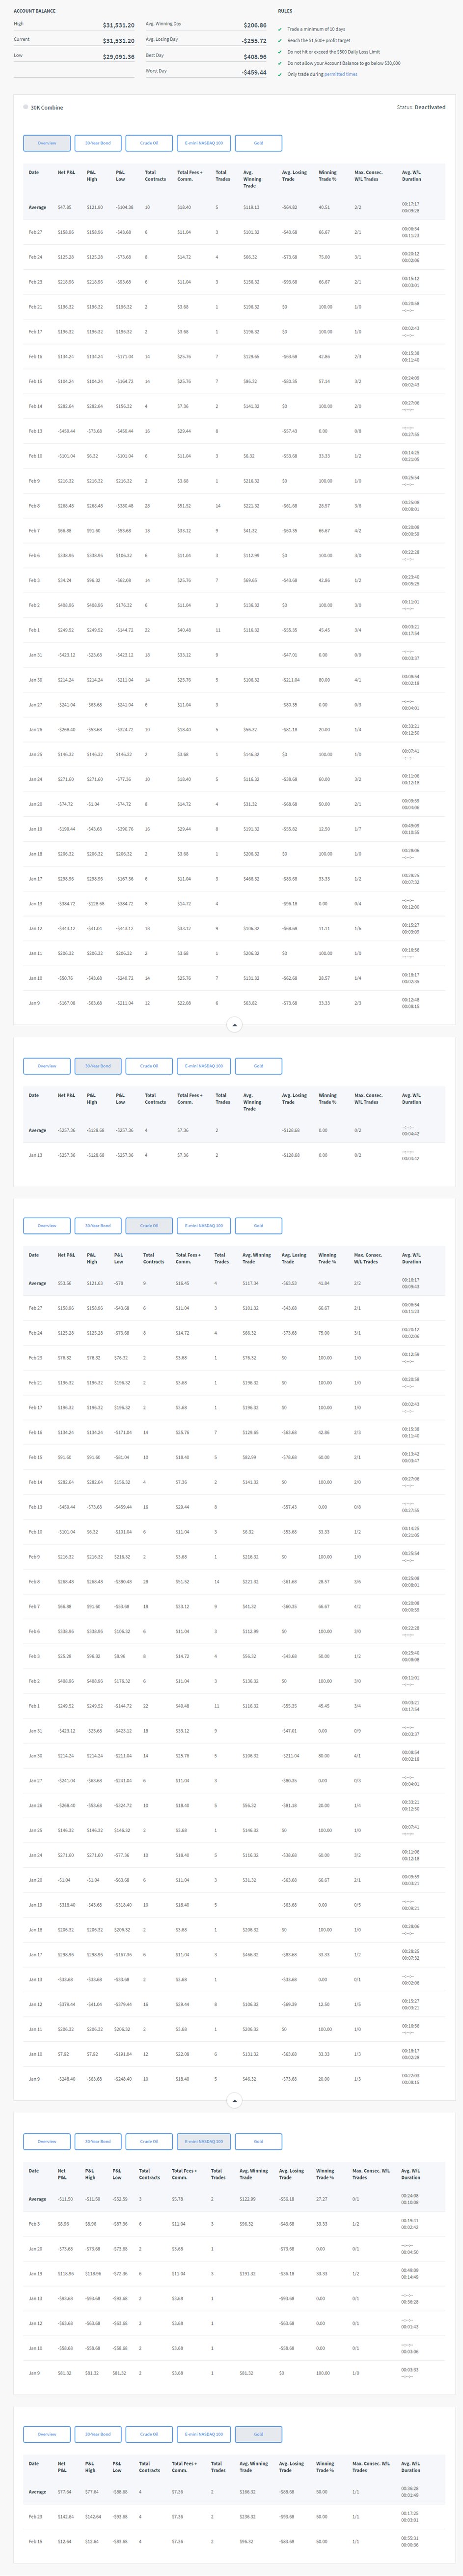Click the checkmark beside "Trade a minimum of 10 days"
The width and height of the screenshot is (463, 2576).
point(280,29)
